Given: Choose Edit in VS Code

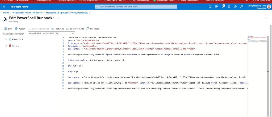Looking at the screenshot, I should [x=75, y=29].
